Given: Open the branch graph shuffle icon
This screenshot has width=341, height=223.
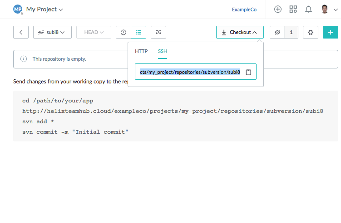Looking at the screenshot, I should click(158, 32).
